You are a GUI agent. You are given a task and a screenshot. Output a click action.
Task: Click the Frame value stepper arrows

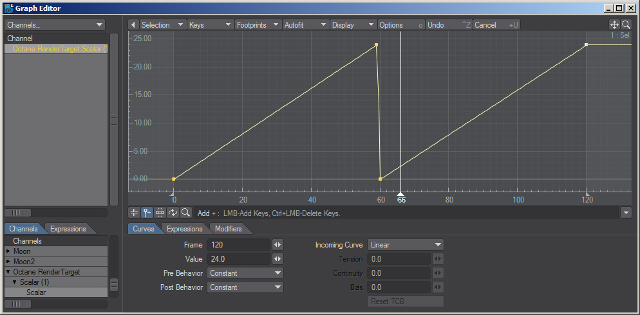click(278, 245)
